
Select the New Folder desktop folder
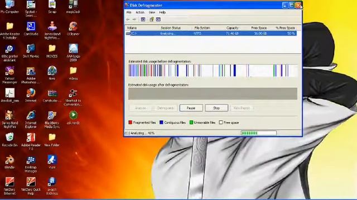pos(52,139)
